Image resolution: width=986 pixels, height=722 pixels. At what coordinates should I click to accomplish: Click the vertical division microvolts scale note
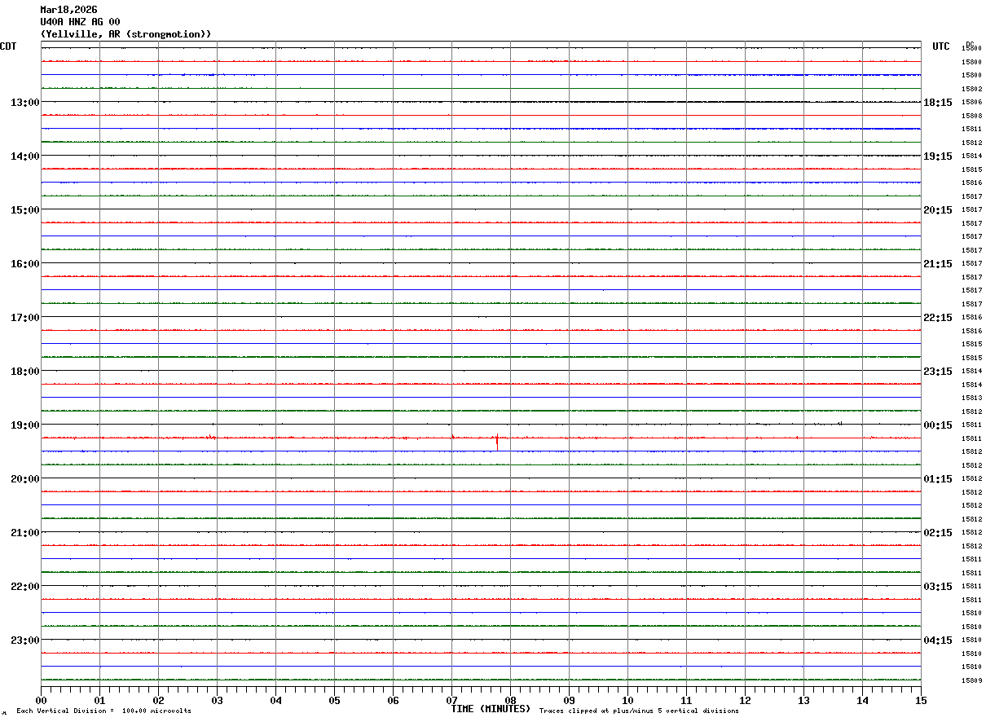click(103, 711)
